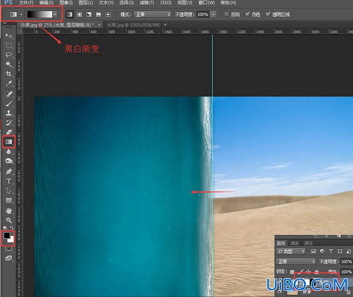Switch to 通道 channels tab
This screenshot has width=353, height=297.
pos(294,243)
